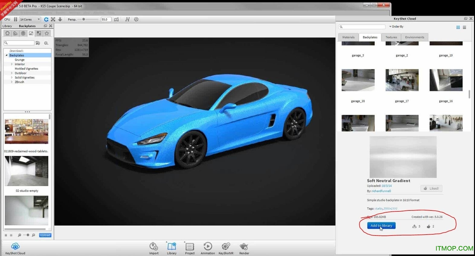This screenshot has width=475, height=256.
Task: Switch cloud panel to grid view
Action: (458, 27)
